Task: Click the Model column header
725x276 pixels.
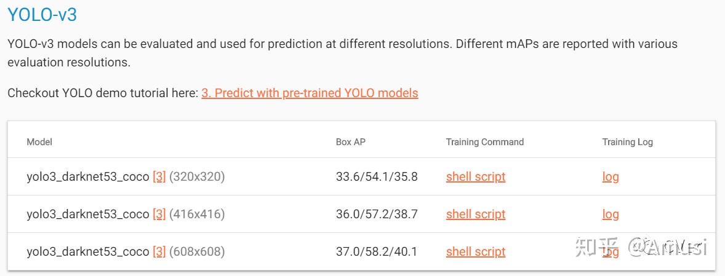Action: 39,142
